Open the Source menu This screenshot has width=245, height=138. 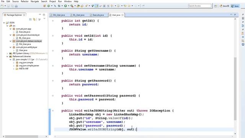[15, 2]
